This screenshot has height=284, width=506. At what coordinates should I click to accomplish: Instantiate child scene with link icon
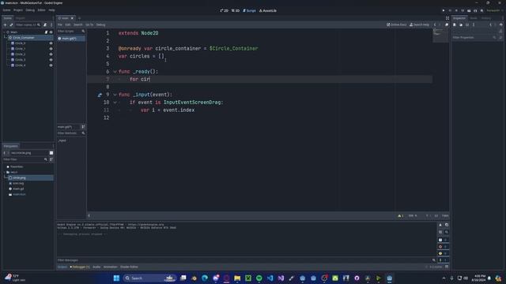click(11, 24)
